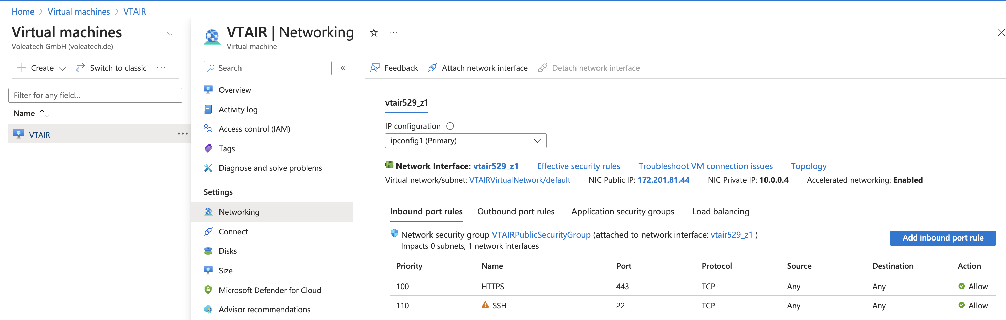
Task: Click the Port column header
Action: 624,266
